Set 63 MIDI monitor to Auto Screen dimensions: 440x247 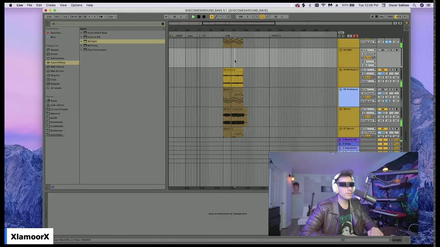coord(368,58)
